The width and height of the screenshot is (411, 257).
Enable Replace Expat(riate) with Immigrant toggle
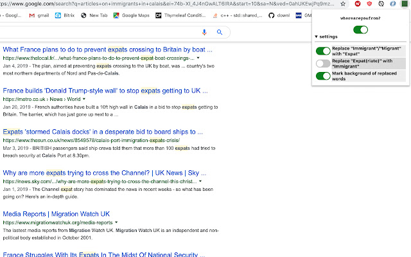323,64
